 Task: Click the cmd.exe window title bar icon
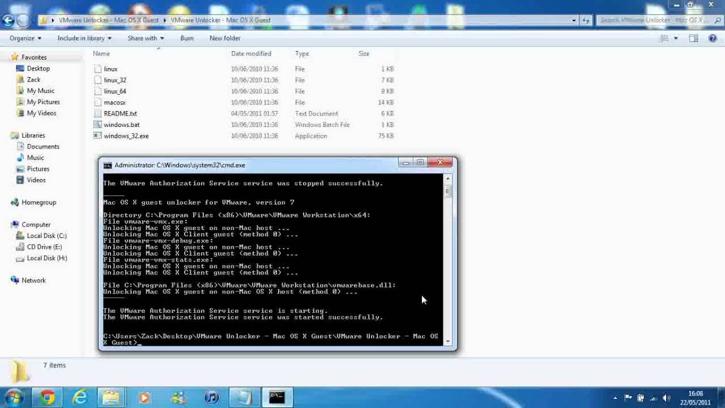point(108,165)
